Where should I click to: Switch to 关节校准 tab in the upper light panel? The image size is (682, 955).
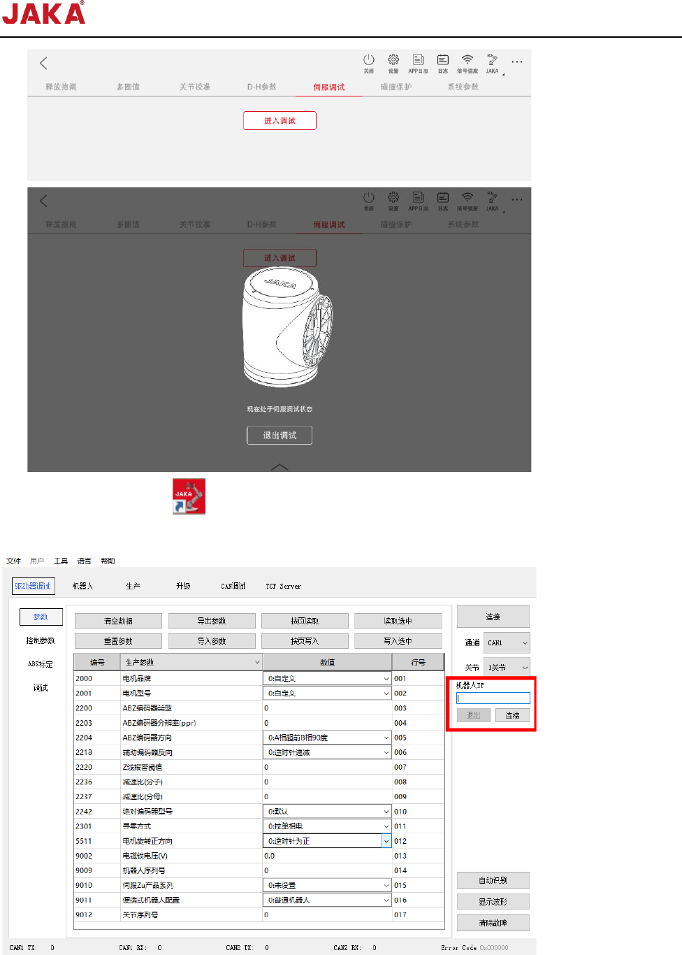[x=194, y=87]
